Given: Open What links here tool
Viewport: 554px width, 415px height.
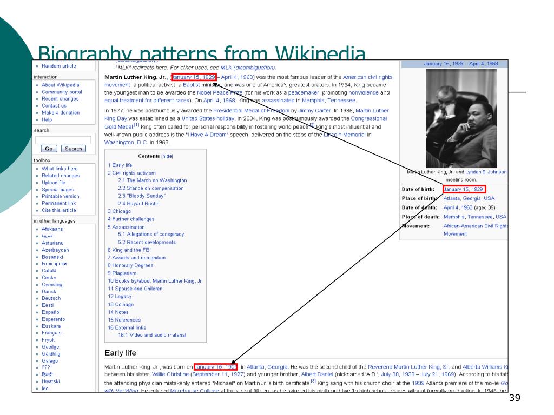Looking at the screenshot, I should pyautogui.click(x=60, y=169).
